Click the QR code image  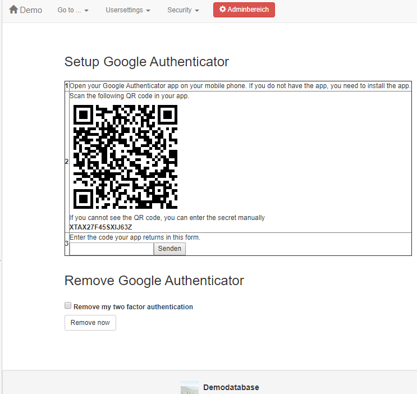pos(125,157)
